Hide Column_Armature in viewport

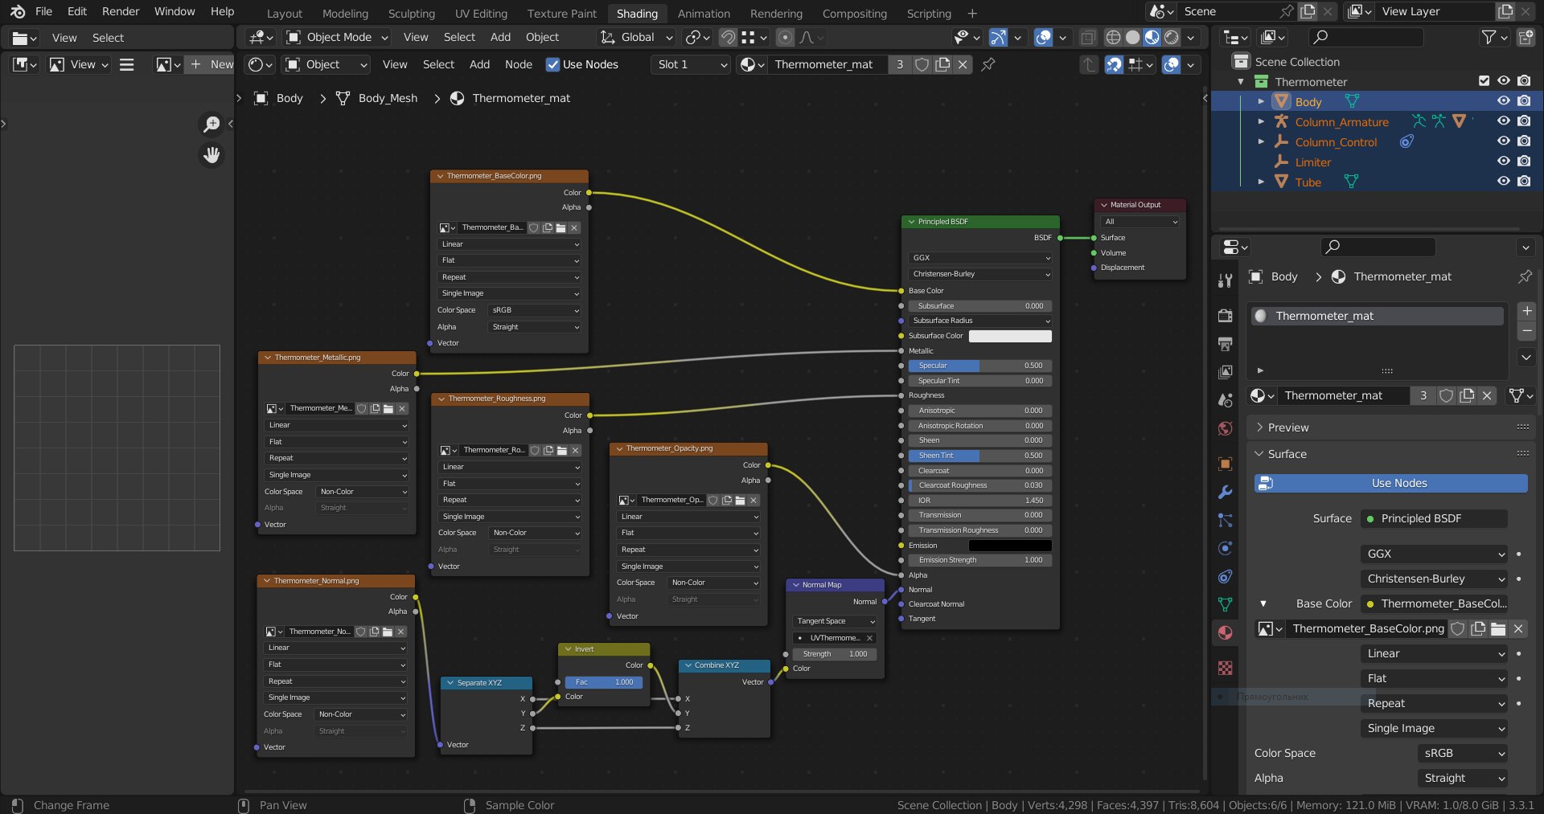1503,121
